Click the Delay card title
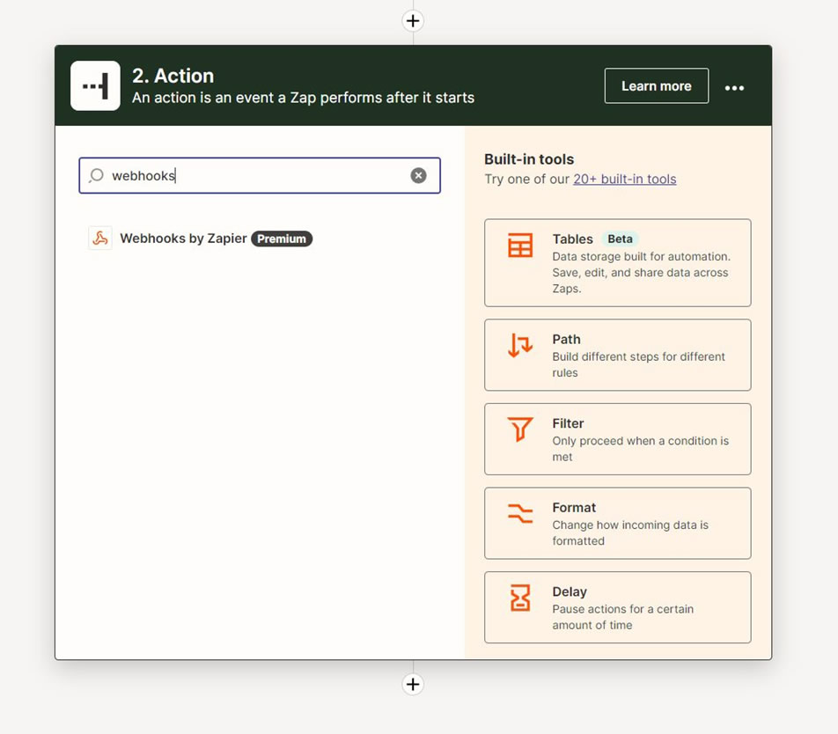838x734 pixels. click(570, 591)
